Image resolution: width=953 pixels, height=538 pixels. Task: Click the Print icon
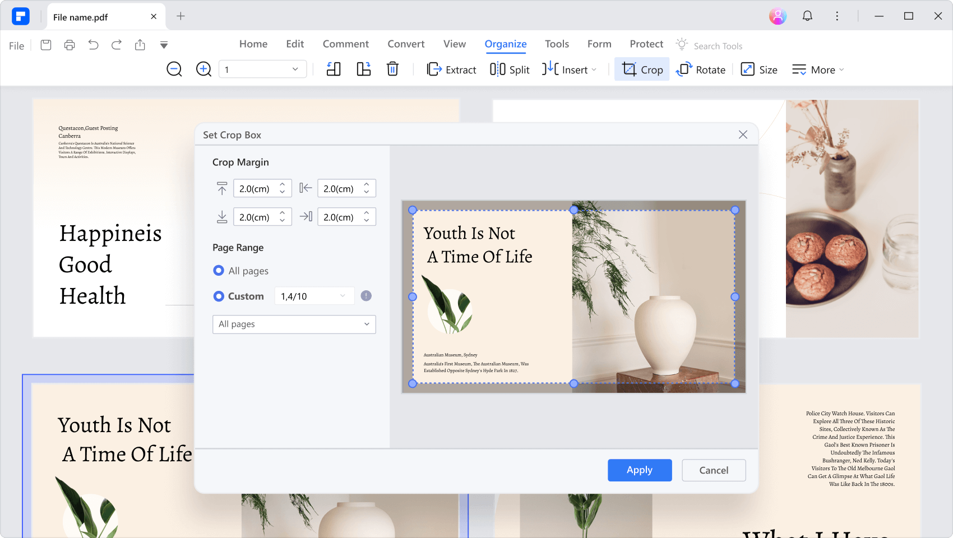pos(70,45)
